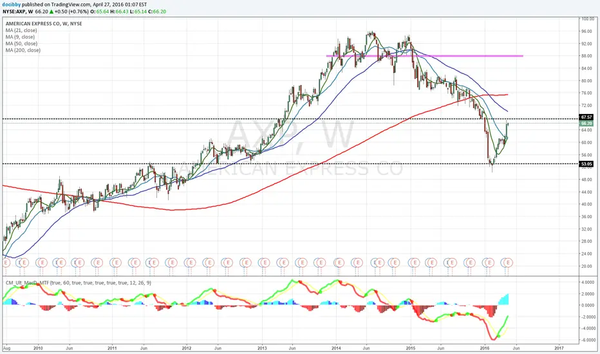Click the Aug label on time axis
Viewport: 600px width, 354px height.
pyautogui.click(x=6, y=348)
